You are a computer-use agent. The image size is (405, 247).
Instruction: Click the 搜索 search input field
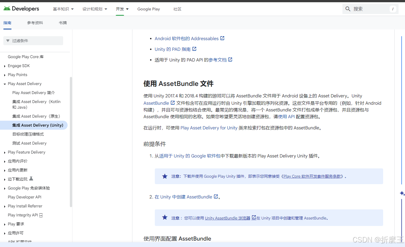click(371, 9)
